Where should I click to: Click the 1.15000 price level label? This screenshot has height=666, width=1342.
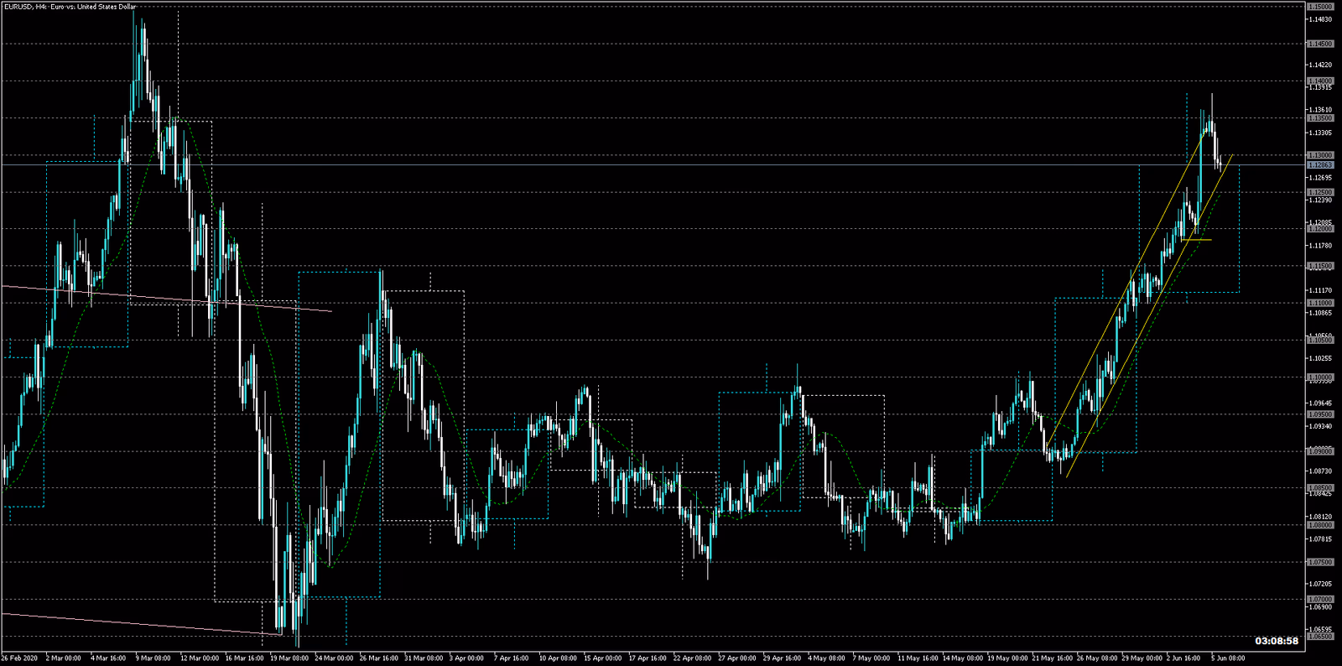click(1320, 7)
